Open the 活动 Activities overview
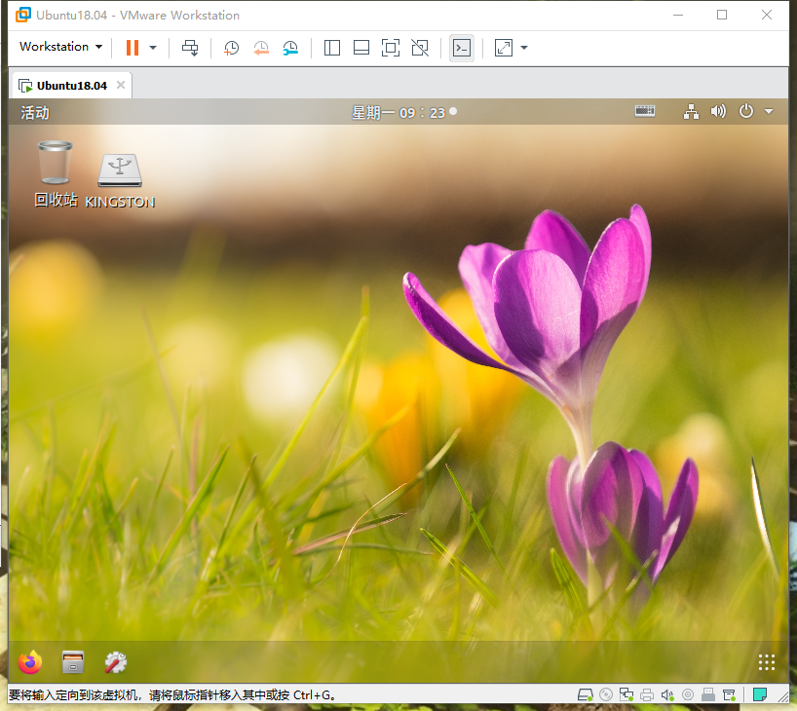 [x=35, y=112]
